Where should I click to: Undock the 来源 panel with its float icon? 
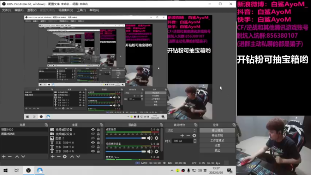point(101,125)
